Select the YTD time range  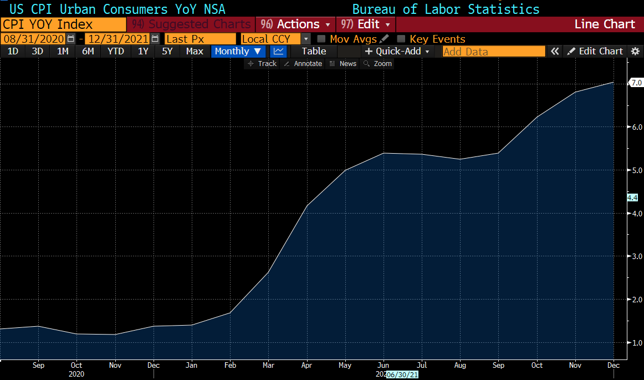pyautogui.click(x=116, y=51)
